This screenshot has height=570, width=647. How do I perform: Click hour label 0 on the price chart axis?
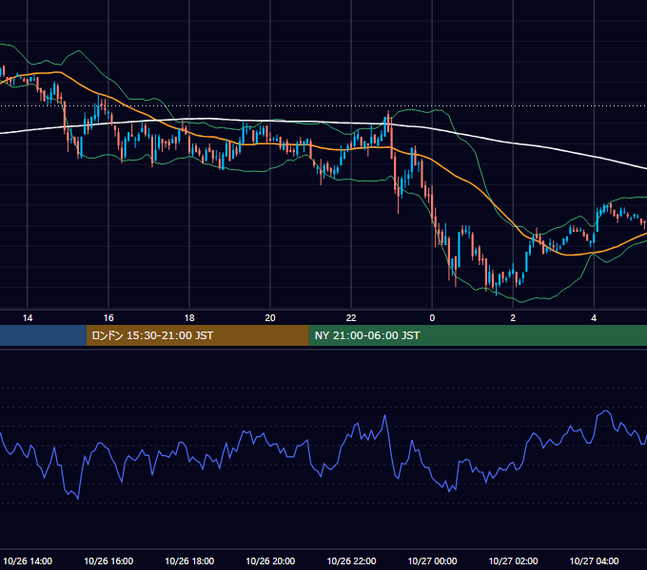(432, 318)
